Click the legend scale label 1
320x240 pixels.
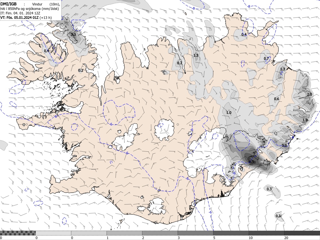click(x=108, y=238)
